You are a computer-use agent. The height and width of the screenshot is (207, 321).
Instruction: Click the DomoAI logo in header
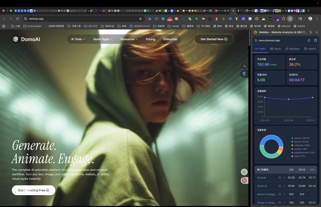pyautogui.click(x=26, y=39)
